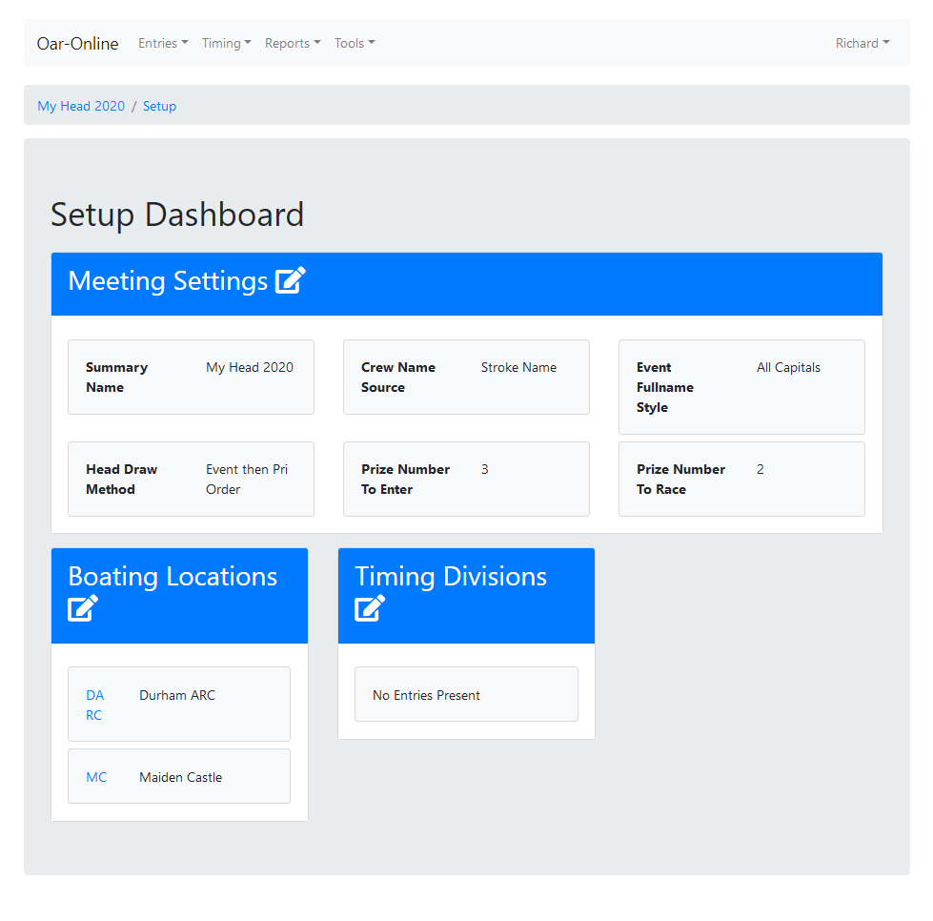Open the Timing dropdown in navbar
Screen dimensions: 933x921
click(x=226, y=43)
